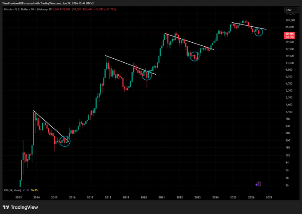Click the 2016 time axis label
302x214 pixels.
click(x=72, y=198)
